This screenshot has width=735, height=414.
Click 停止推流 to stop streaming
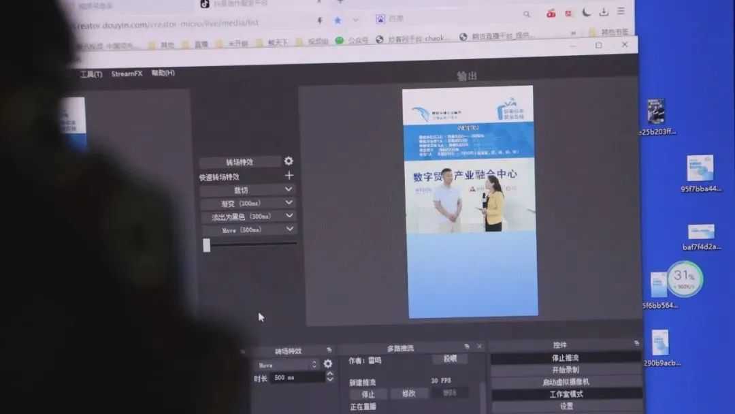pyautogui.click(x=566, y=357)
